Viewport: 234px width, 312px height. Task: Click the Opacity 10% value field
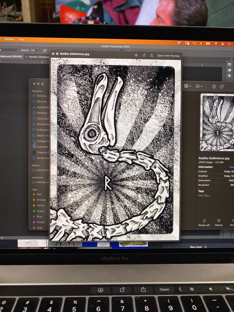coord(33,50)
